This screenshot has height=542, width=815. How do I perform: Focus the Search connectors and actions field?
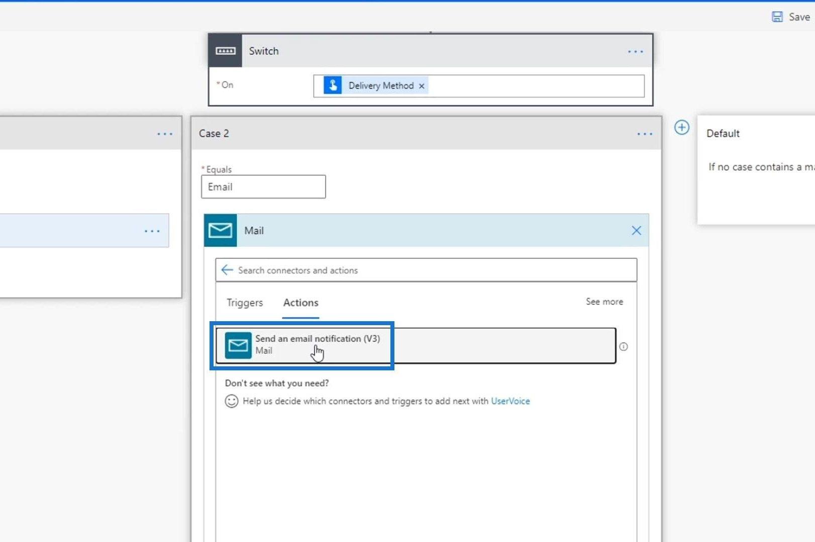tap(426, 270)
